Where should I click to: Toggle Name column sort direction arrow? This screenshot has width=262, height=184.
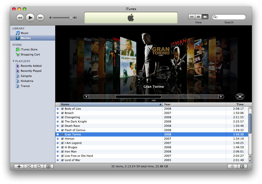click(160, 104)
